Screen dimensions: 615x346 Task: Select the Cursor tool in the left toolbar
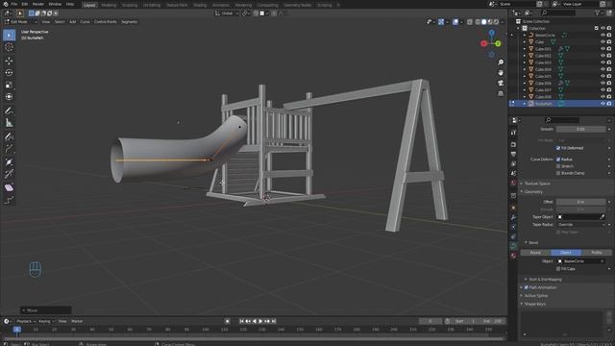[x=9, y=47]
